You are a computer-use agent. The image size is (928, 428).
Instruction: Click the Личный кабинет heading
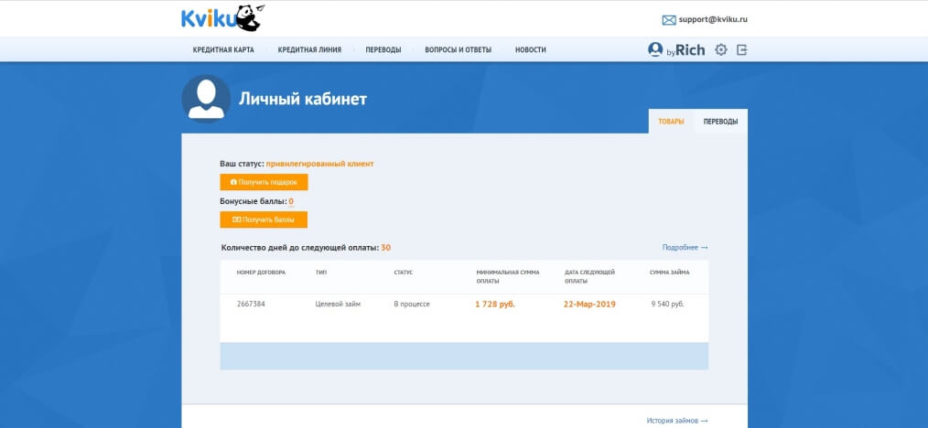click(303, 99)
